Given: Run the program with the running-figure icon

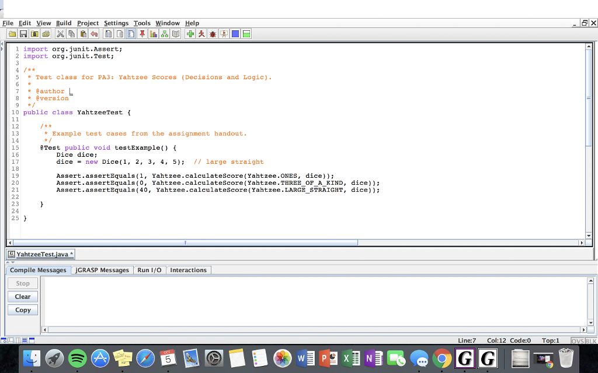Looking at the screenshot, I should pos(200,33).
